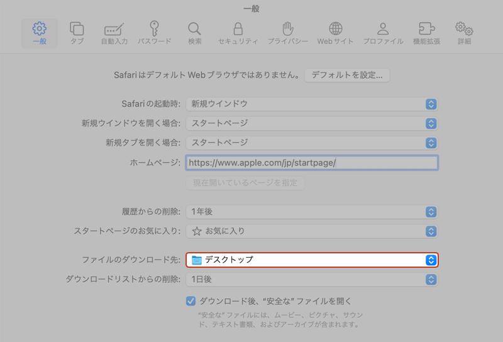Expand the 履歴からの削除 dropdown
Viewport: 503px width, 342px height.
point(312,212)
